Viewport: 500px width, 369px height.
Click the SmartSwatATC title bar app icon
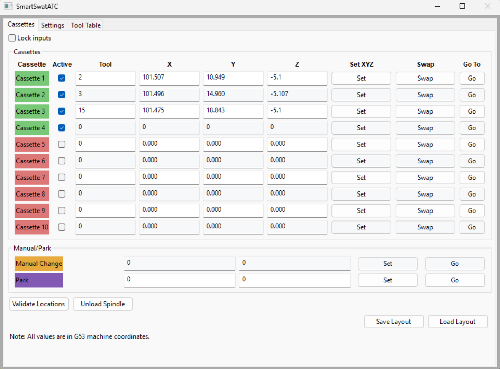[8, 6]
